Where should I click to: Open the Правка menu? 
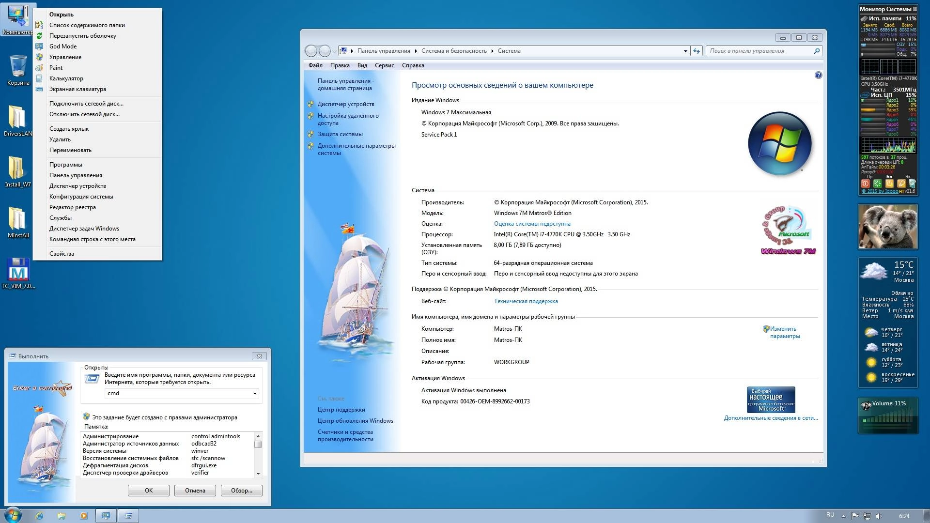[x=340, y=65]
